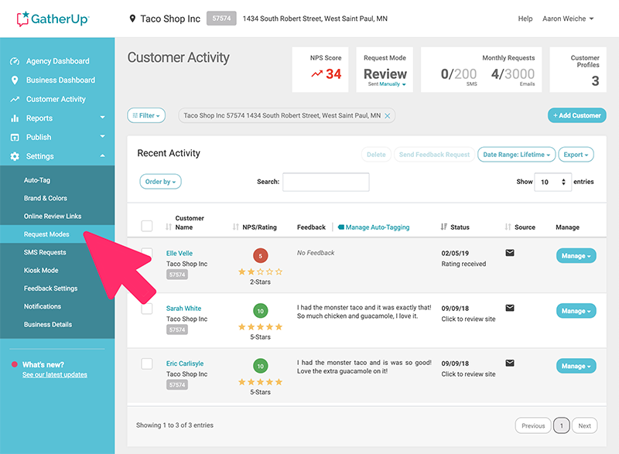Open Date Range: Lifetime dropdown
Screen dimensions: 619x454
pyautogui.click(x=516, y=155)
